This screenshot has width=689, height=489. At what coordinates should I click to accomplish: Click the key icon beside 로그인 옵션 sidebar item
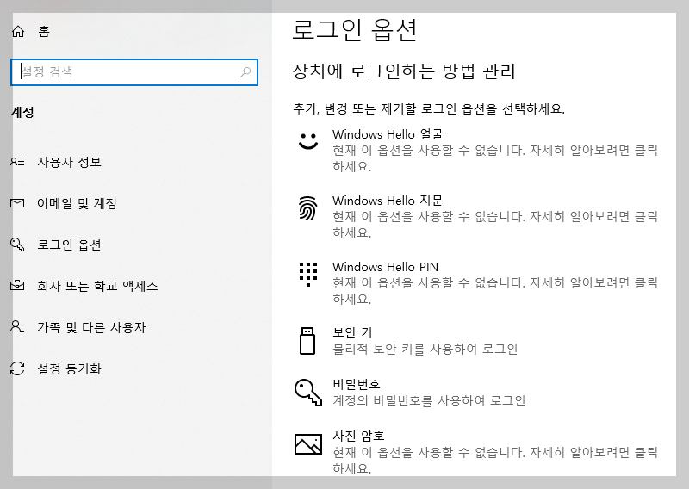point(17,244)
